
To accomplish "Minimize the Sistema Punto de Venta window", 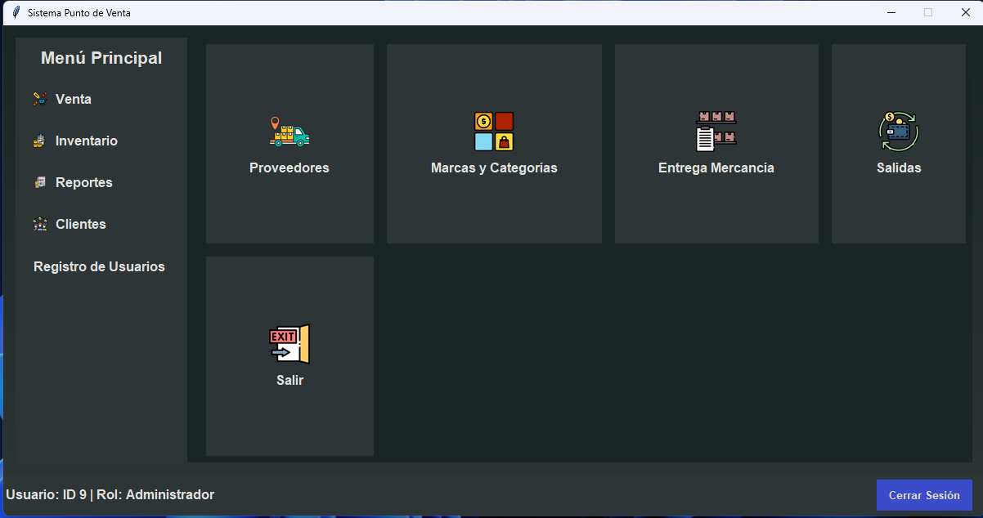I will tap(891, 13).
